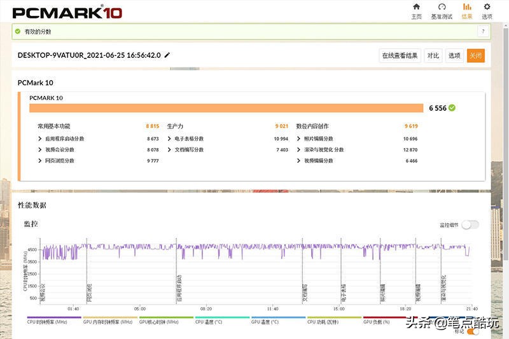Click the orange 关闭 button
509x339 pixels.
[x=475, y=55]
